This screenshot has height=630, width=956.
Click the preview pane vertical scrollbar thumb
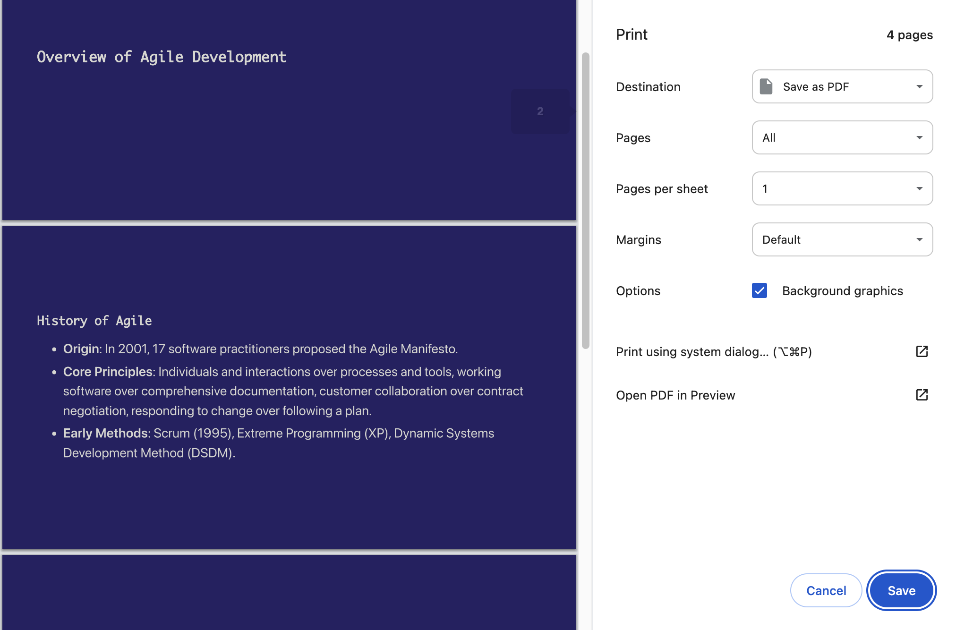[586, 201]
